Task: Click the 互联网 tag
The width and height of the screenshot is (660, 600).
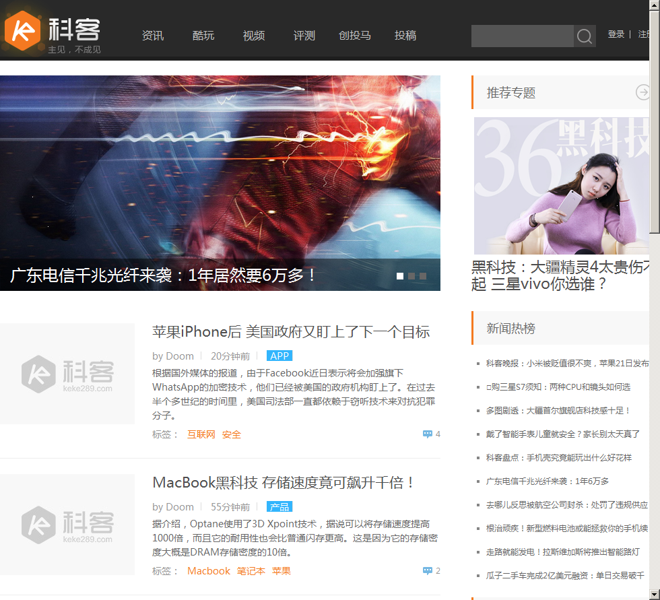Action: pos(201,434)
